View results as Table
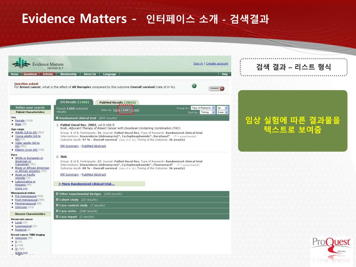This screenshot has height=267, width=356. (116, 110)
